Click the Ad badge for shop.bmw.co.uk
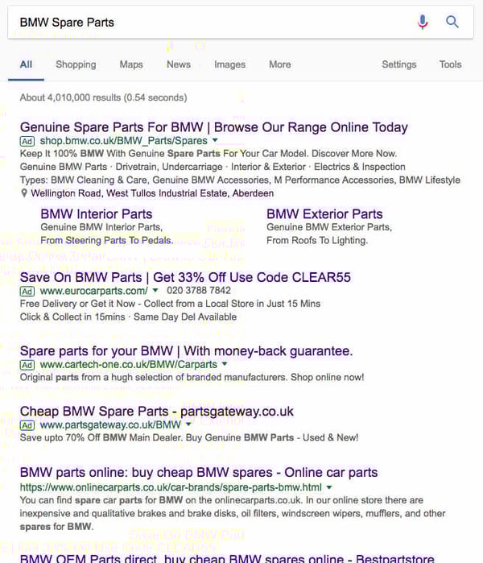Viewport: 483px width, 563px height. tap(27, 141)
